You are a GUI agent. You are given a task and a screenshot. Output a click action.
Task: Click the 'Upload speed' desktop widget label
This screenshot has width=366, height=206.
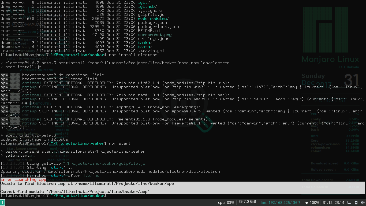pos(323,170)
